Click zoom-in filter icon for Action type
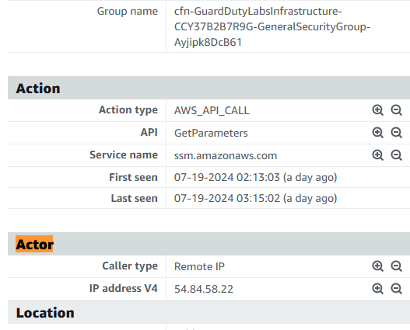This screenshot has width=410, height=330. 377,110
